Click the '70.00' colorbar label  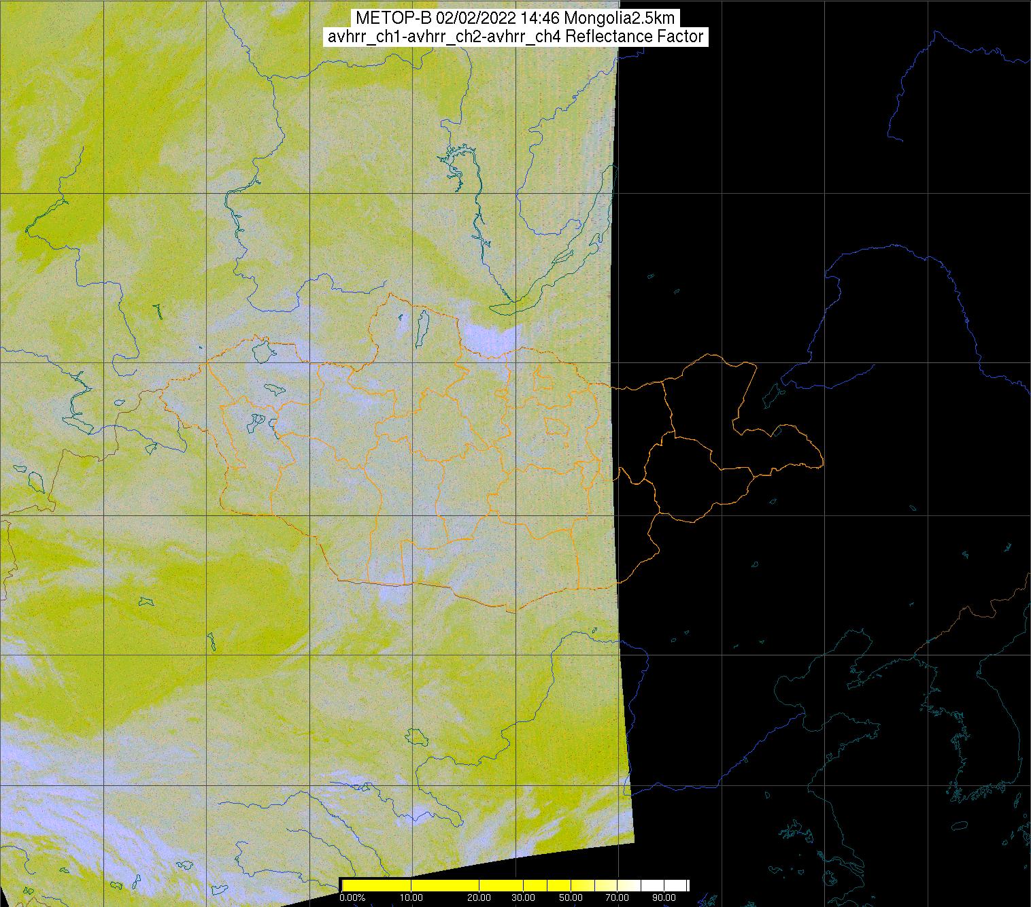click(618, 898)
